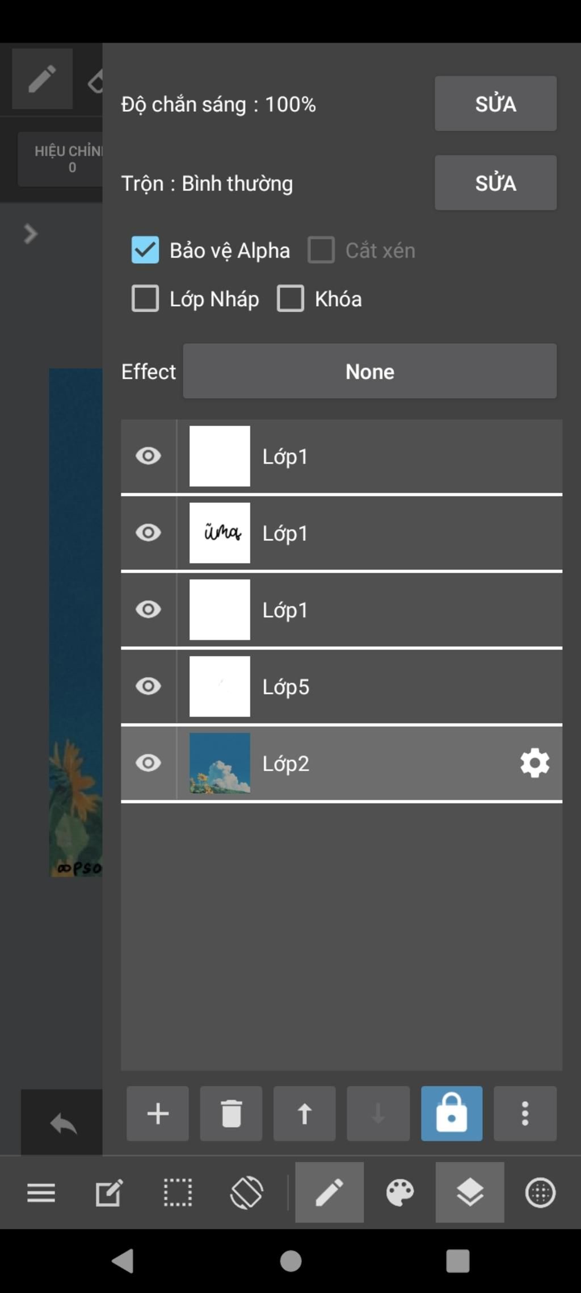Uncheck Bảo vệ Alpha checkbox

(145, 250)
